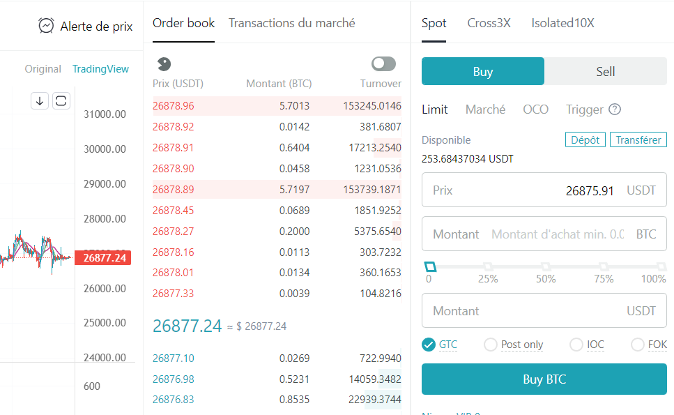Switch to Transactions du marché tab
This screenshot has height=415, width=674.
[291, 23]
